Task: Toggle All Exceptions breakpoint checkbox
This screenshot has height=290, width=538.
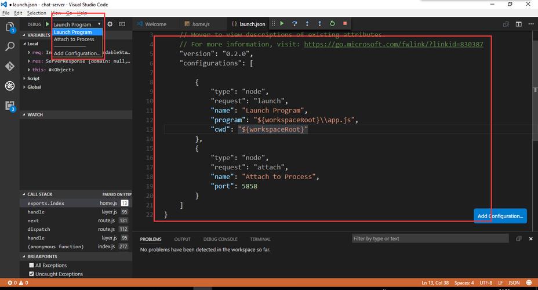Action: click(x=31, y=265)
